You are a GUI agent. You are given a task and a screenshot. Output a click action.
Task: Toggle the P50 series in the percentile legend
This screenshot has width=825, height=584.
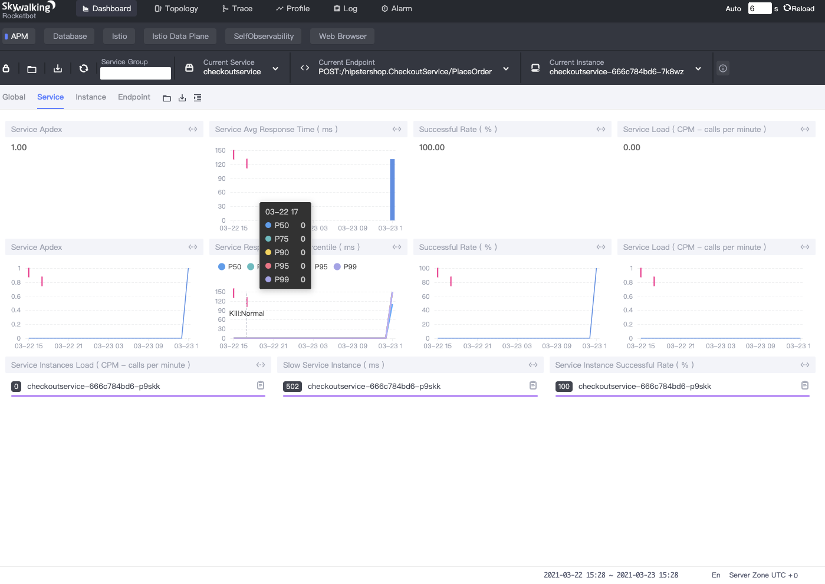click(x=230, y=267)
